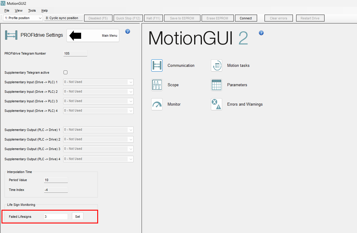Click the Time Index input field

[56, 190]
